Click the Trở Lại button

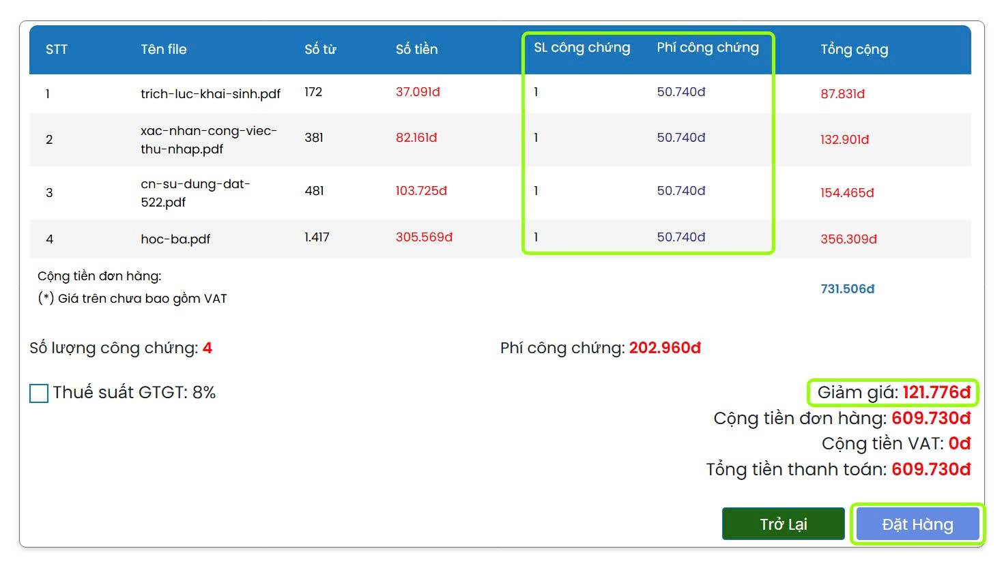pyautogui.click(x=783, y=524)
